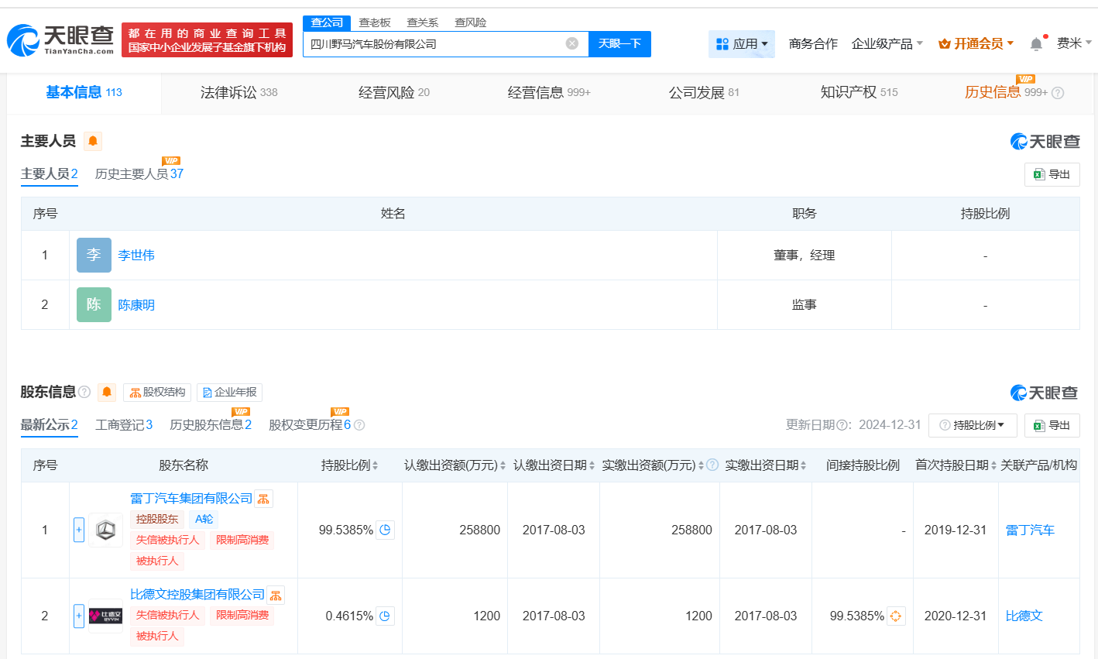
Task: Click the alert bell next to 股东信息
Action: click(107, 392)
